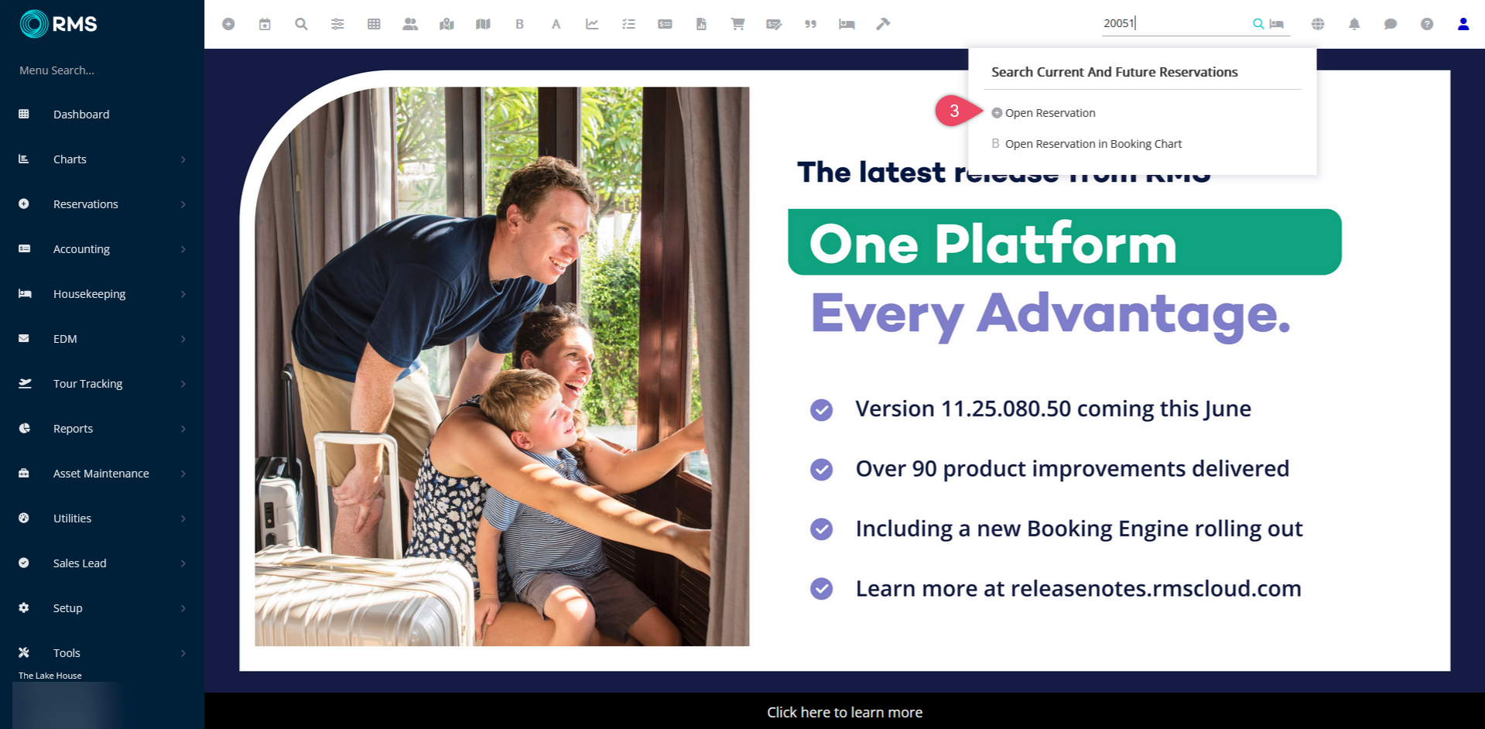Open the calendar star toolbar icon
This screenshot has height=729, width=1485.
(x=265, y=24)
